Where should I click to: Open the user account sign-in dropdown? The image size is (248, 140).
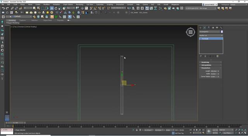tap(210, 5)
